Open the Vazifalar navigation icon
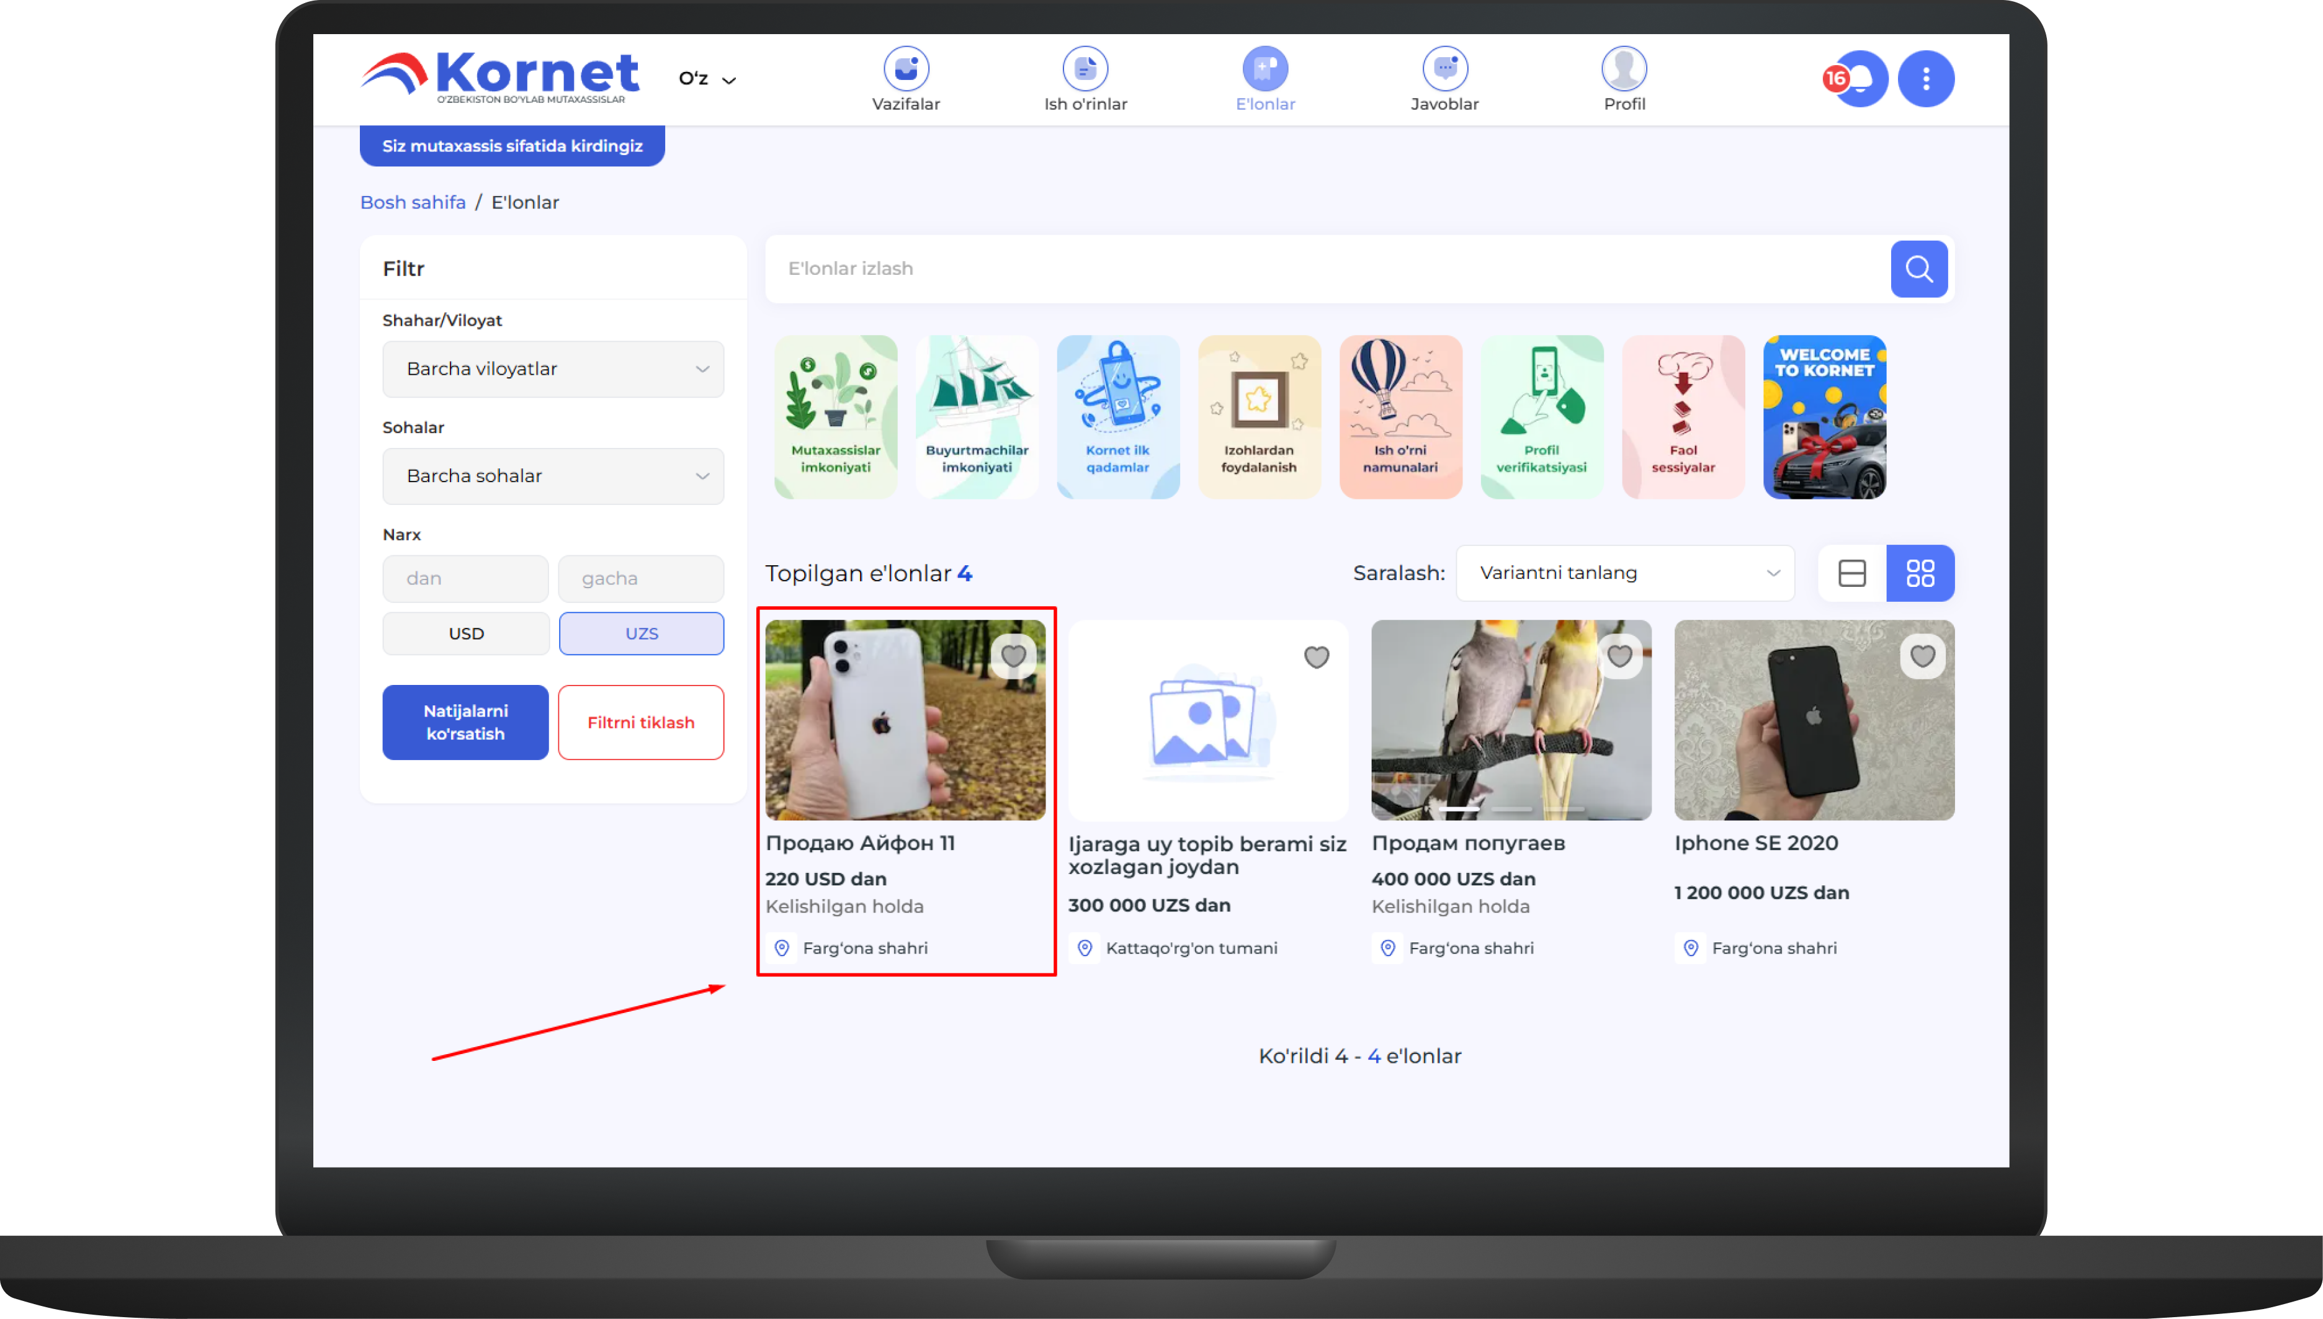Image resolution: width=2323 pixels, height=1319 pixels. click(905, 69)
